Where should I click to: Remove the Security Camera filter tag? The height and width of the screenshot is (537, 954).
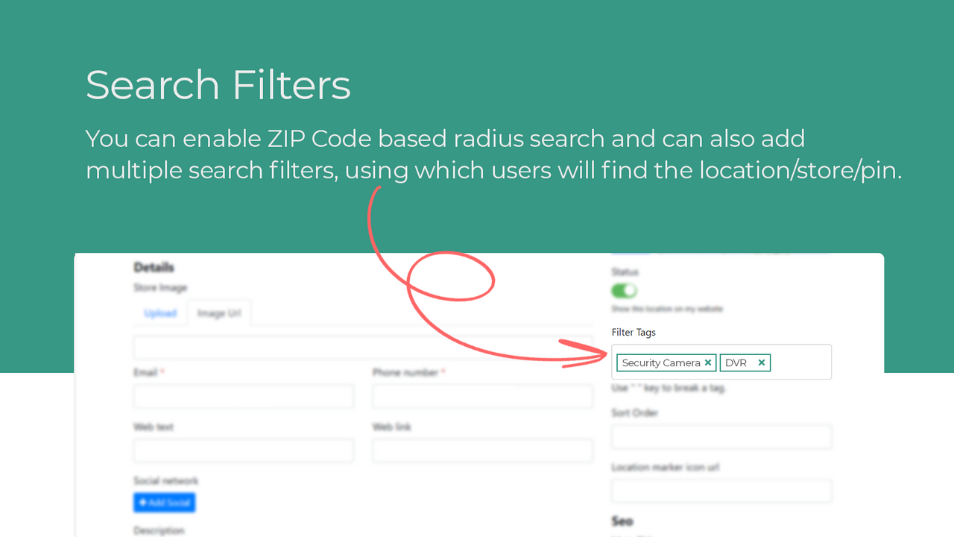pos(708,363)
